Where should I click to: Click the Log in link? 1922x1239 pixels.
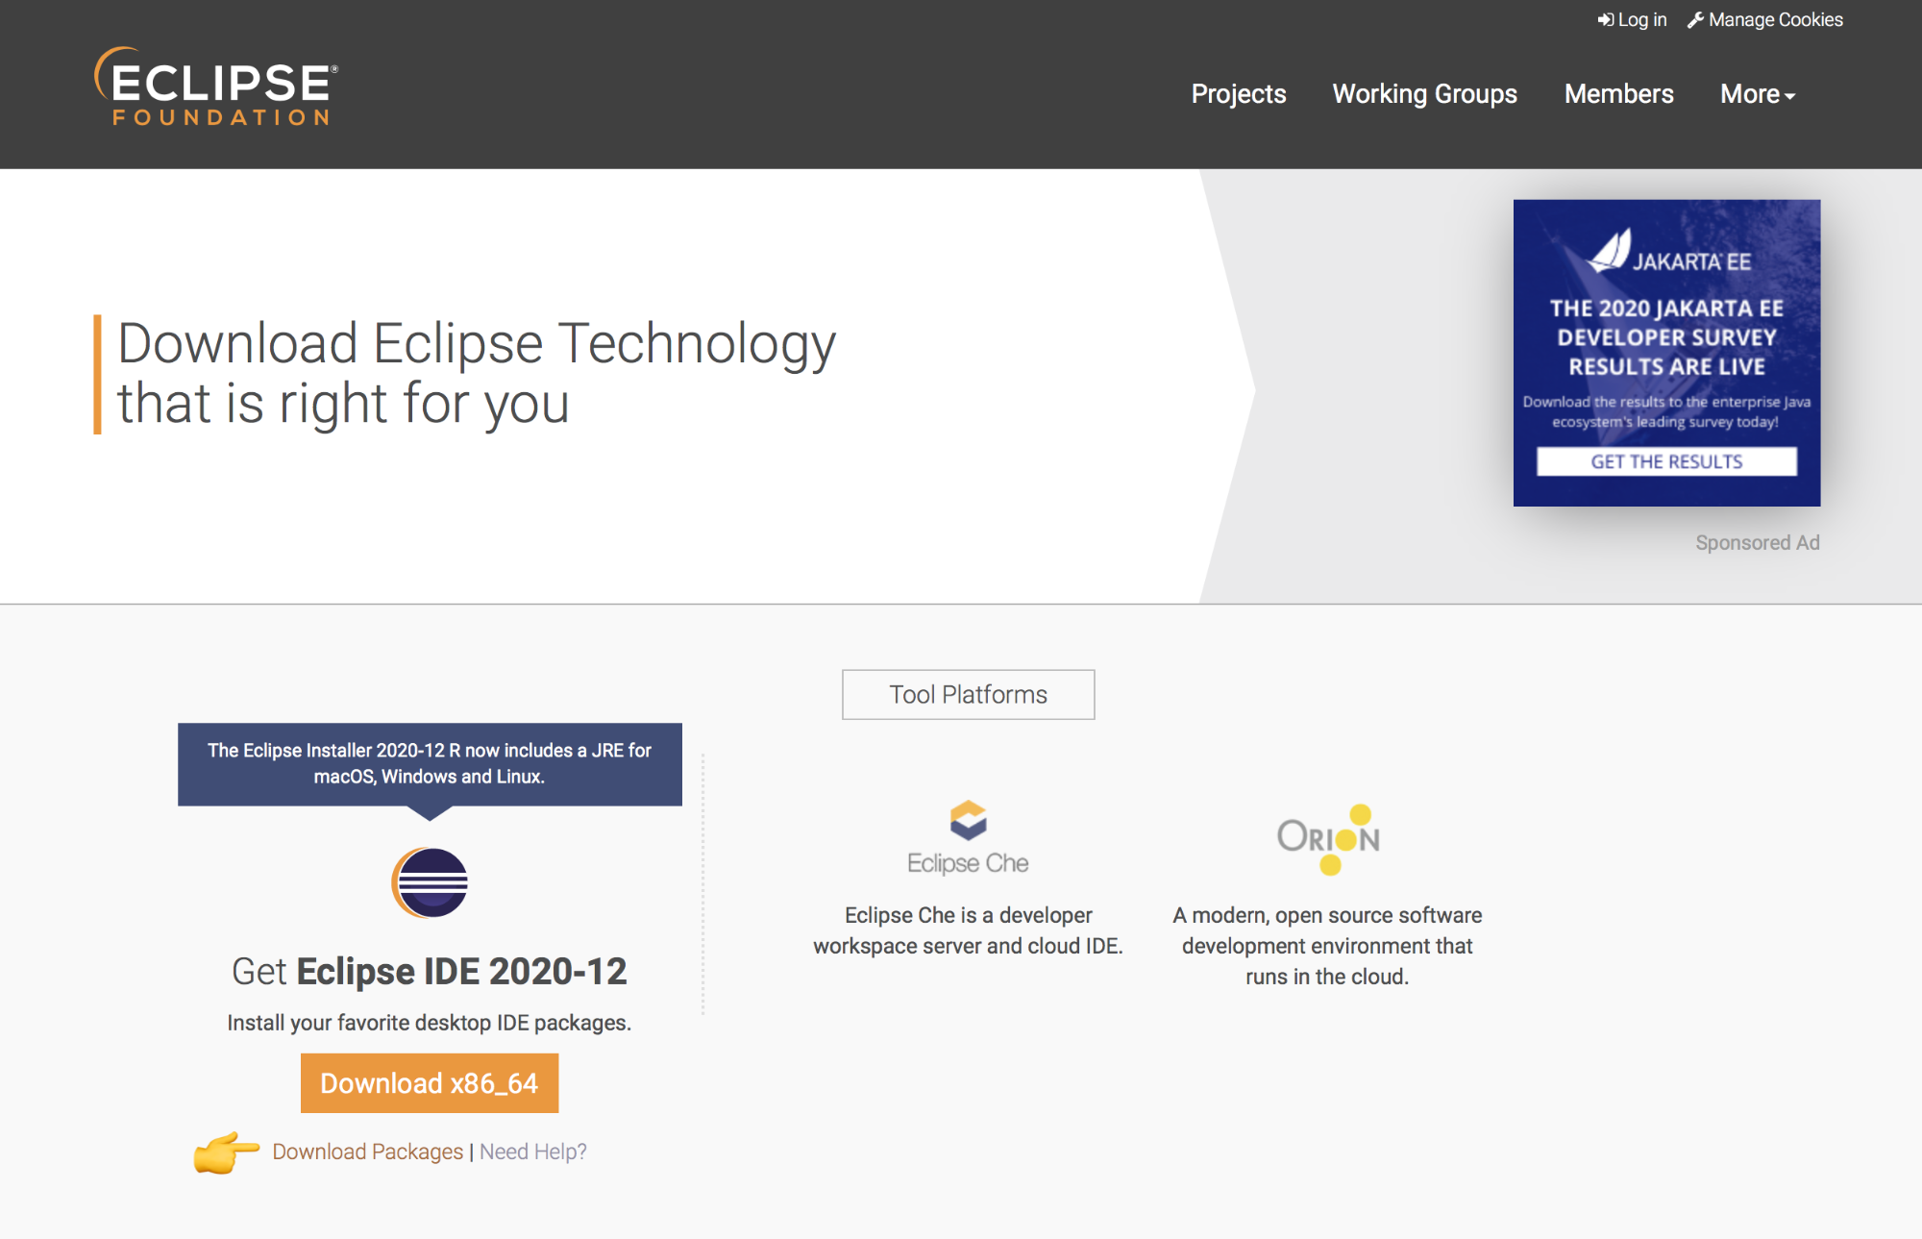1632,20
